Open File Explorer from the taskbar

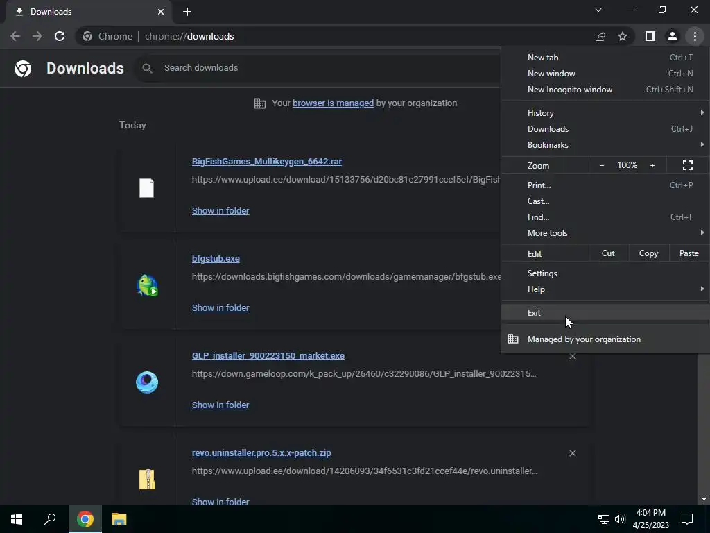(x=119, y=519)
